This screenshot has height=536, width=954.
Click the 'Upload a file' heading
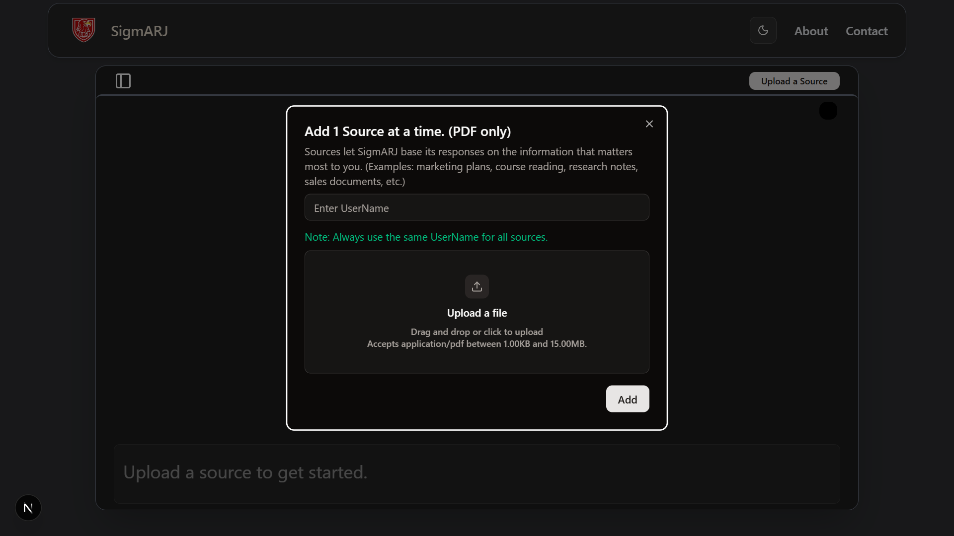coord(477,313)
